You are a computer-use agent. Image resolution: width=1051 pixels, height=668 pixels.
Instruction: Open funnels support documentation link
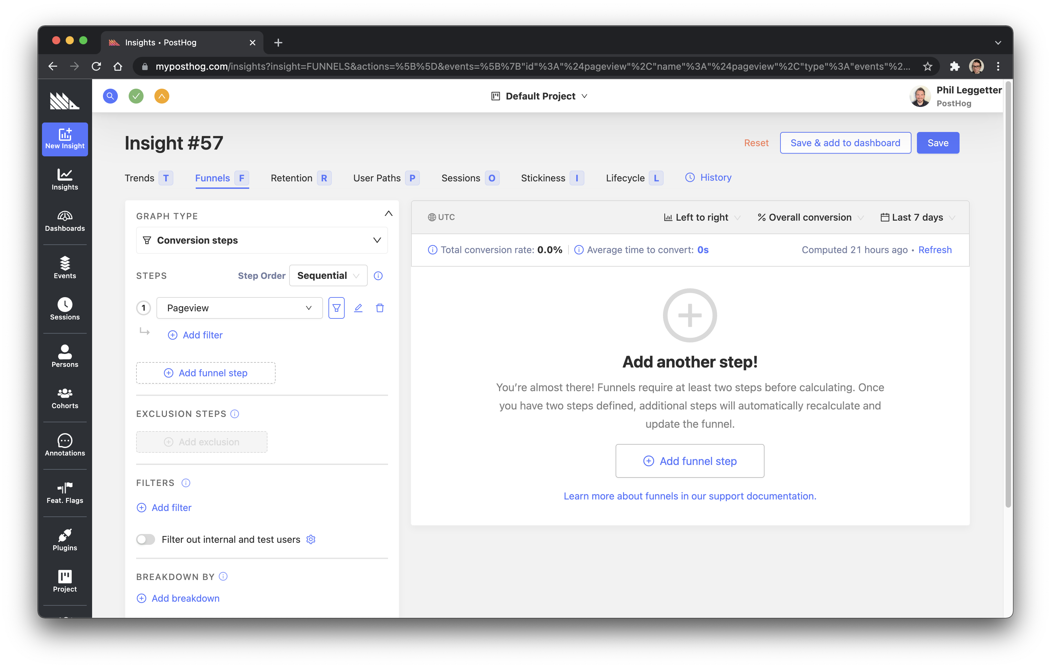690,496
